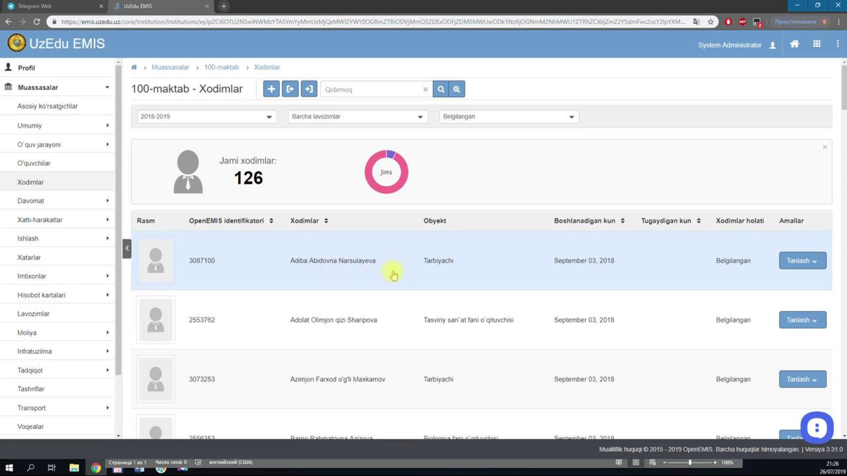The image size is (847, 476).
Task: Open the Belgilangan status dropdown
Action: pyautogui.click(x=508, y=116)
